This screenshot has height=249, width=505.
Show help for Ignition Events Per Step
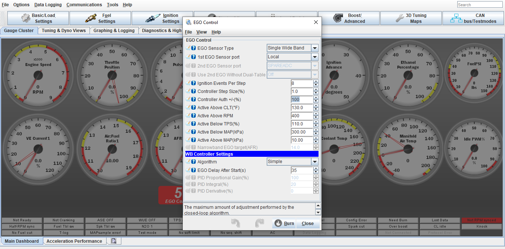(193, 83)
